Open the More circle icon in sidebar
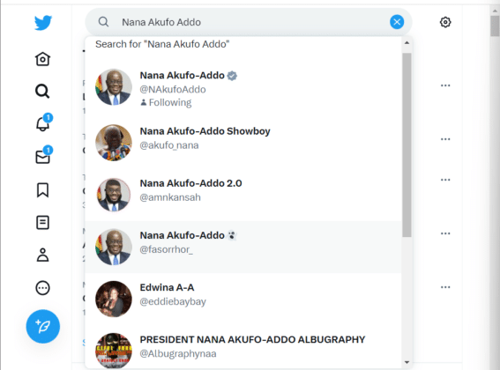 [42, 288]
